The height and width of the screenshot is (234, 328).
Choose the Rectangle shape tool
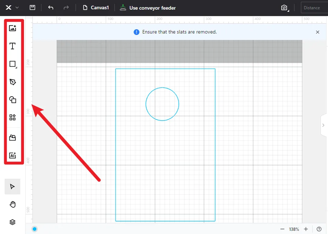pos(13,64)
